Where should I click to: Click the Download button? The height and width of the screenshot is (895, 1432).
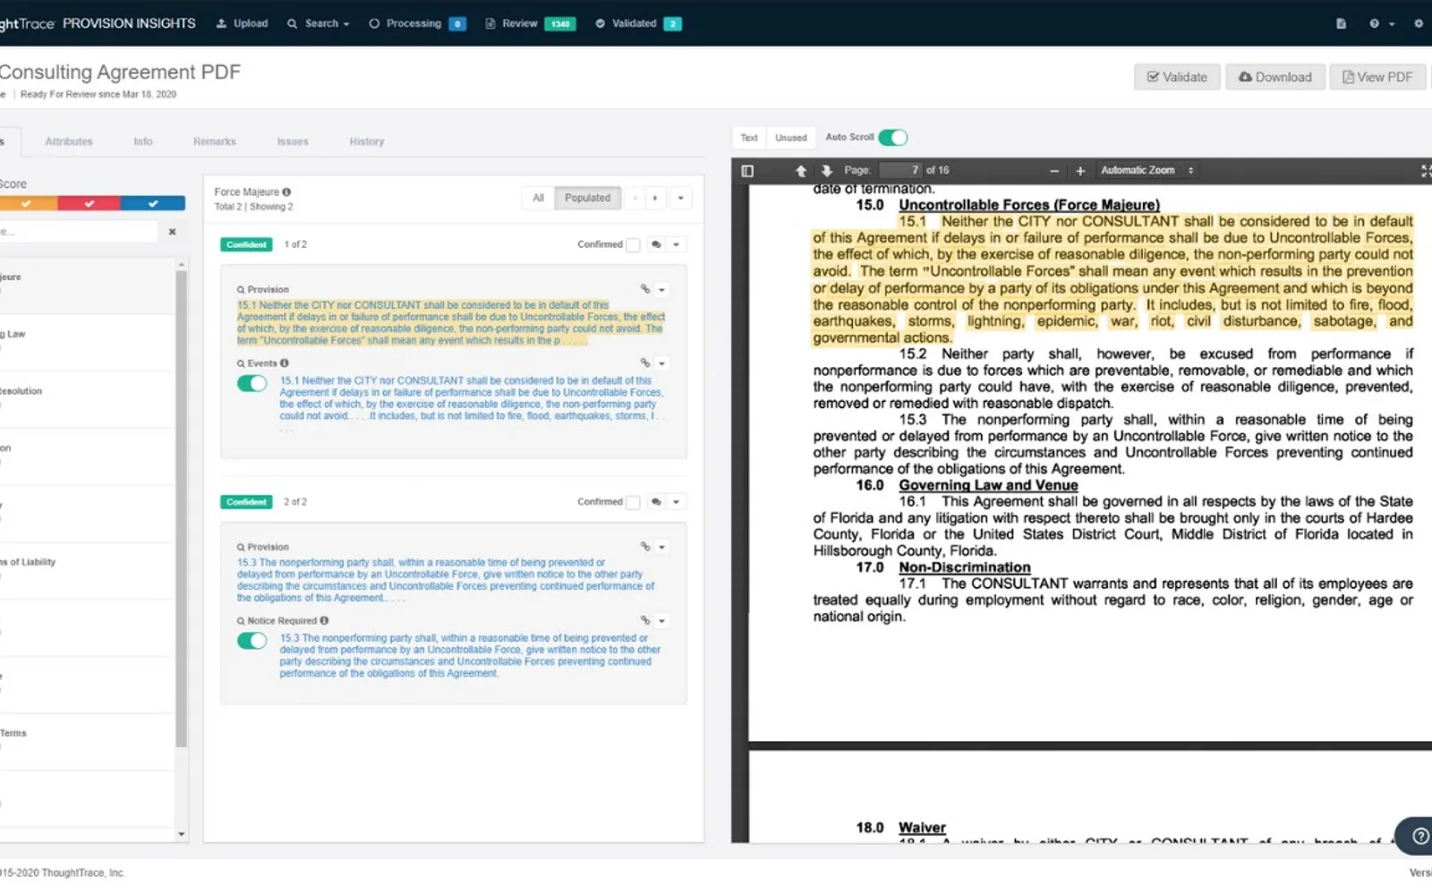point(1274,77)
